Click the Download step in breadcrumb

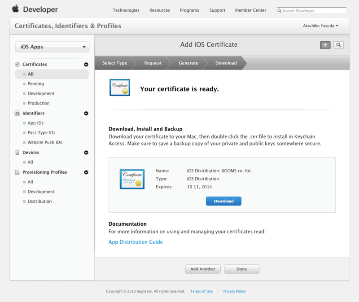point(226,63)
